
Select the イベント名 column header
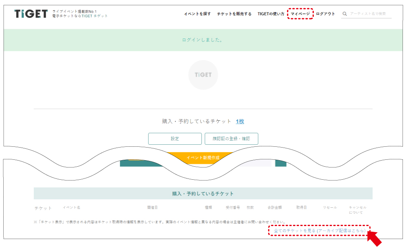(x=71, y=208)
